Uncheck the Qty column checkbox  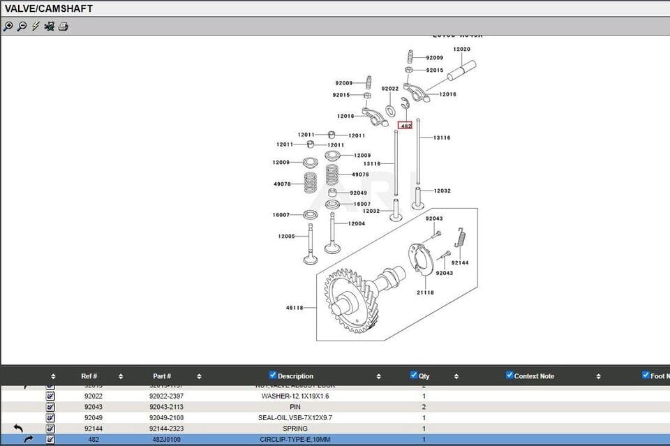414,376
